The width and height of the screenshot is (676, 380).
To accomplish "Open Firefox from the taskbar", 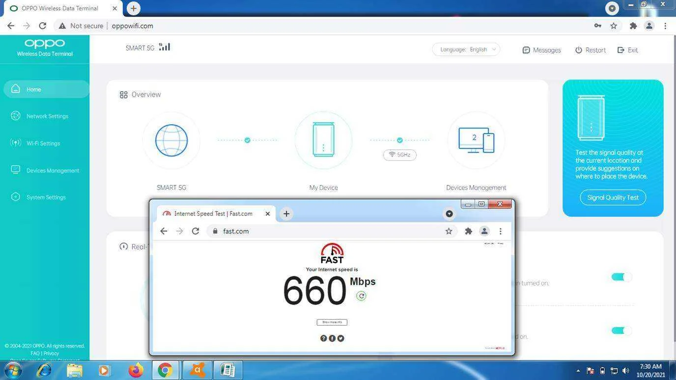I will (135, 370).
